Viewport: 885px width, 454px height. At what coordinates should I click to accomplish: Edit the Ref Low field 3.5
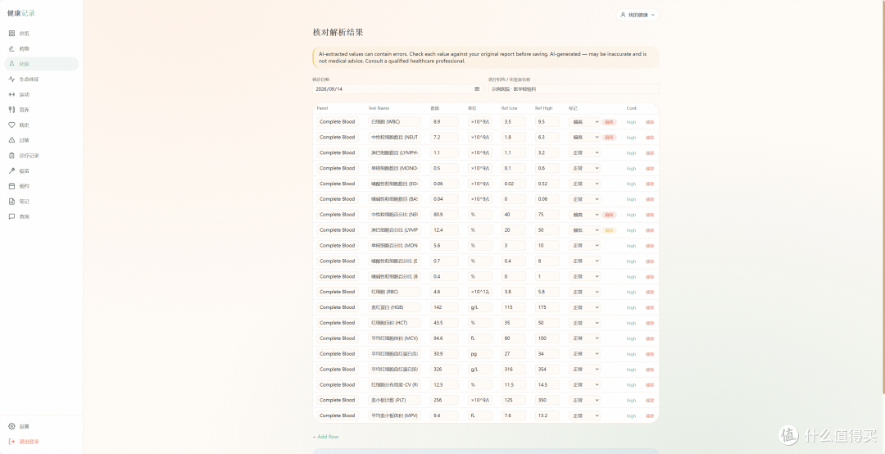pyautogui.click(x=514, y=122)
